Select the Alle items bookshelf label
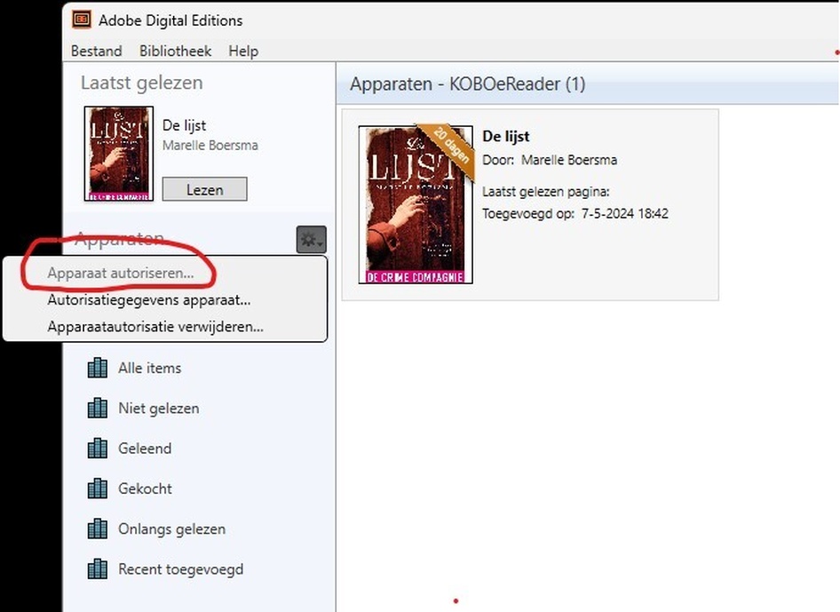 coord(149,368)
